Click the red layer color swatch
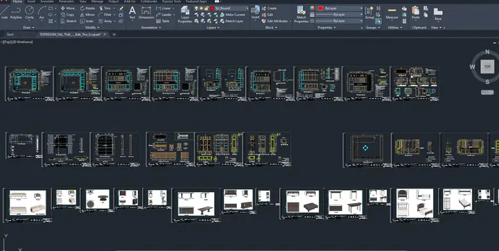499x251 pixels. [212, 8]
